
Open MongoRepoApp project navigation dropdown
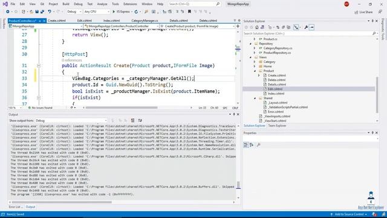45,26
